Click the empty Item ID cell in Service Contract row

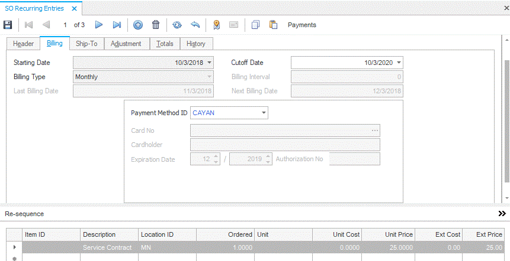[51, 247]
